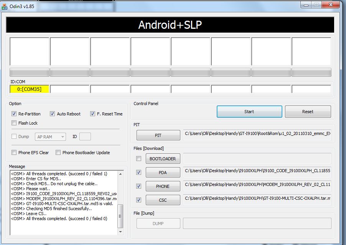This screenshot has width=346, height=245.
Task: Click the PDA file path field
Action: tap(257, 172)
